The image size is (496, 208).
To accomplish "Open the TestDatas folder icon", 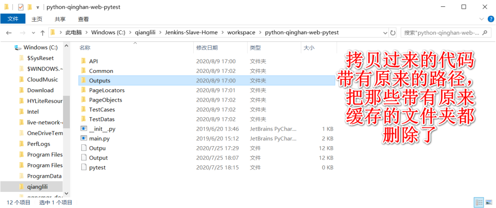I will (84, 119).
